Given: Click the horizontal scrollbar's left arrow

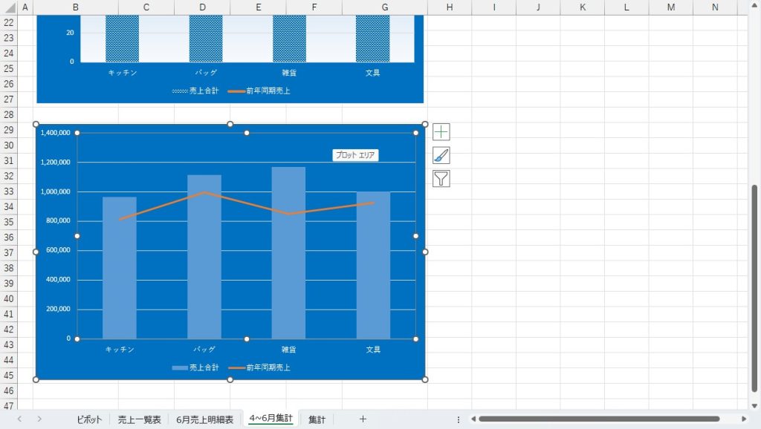Looking at the screenshot, I should [x=473, y=419].
